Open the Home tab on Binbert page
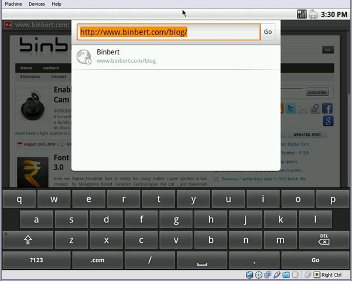The image size is (352, 281). click(26, 68)
